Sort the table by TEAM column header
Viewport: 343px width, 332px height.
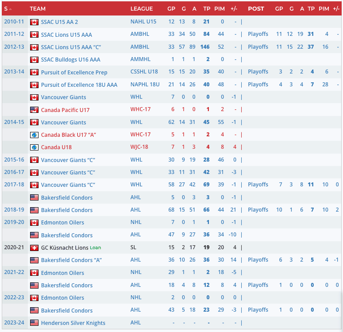[x=38, y=9]
